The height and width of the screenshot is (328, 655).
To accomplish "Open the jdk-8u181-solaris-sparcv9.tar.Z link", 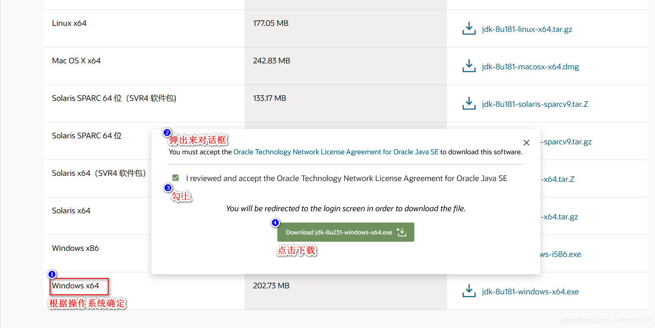I will click(535, 104).
